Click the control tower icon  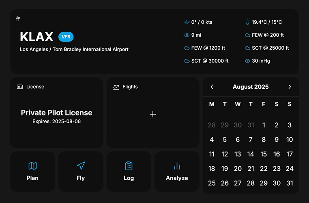tap(18, 19)
